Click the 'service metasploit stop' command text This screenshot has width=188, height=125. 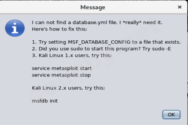click(x=61, y=75)
